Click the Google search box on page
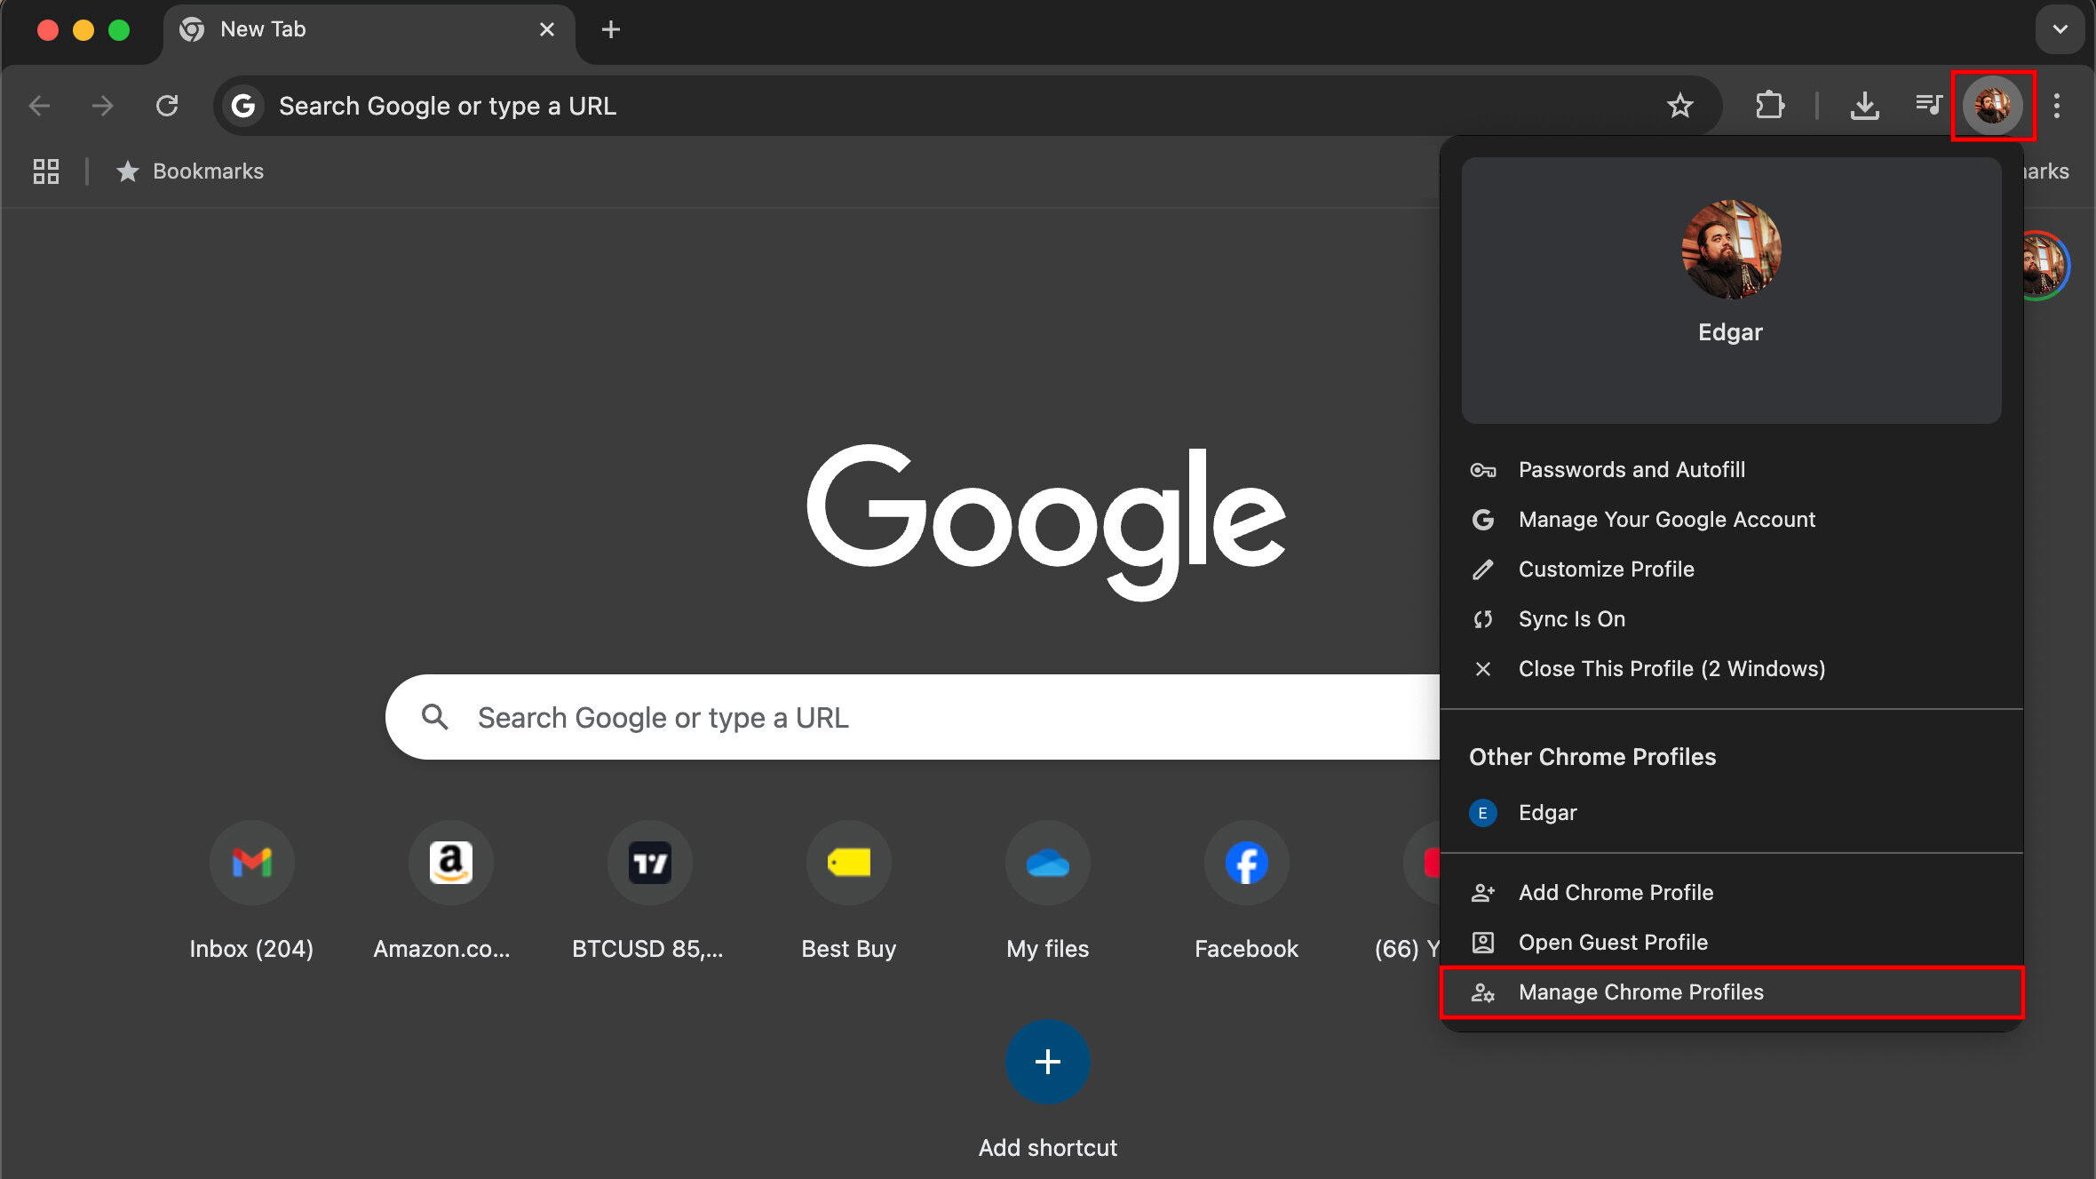 tap(888, 717)
